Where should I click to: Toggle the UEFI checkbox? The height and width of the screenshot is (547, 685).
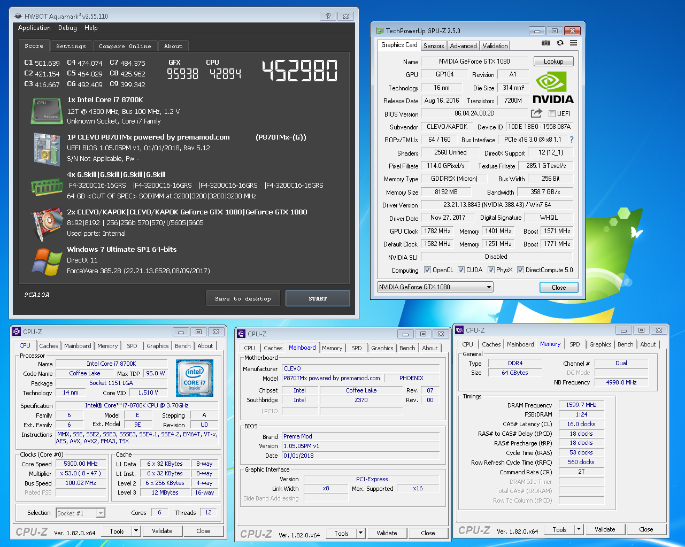point(552,113)
